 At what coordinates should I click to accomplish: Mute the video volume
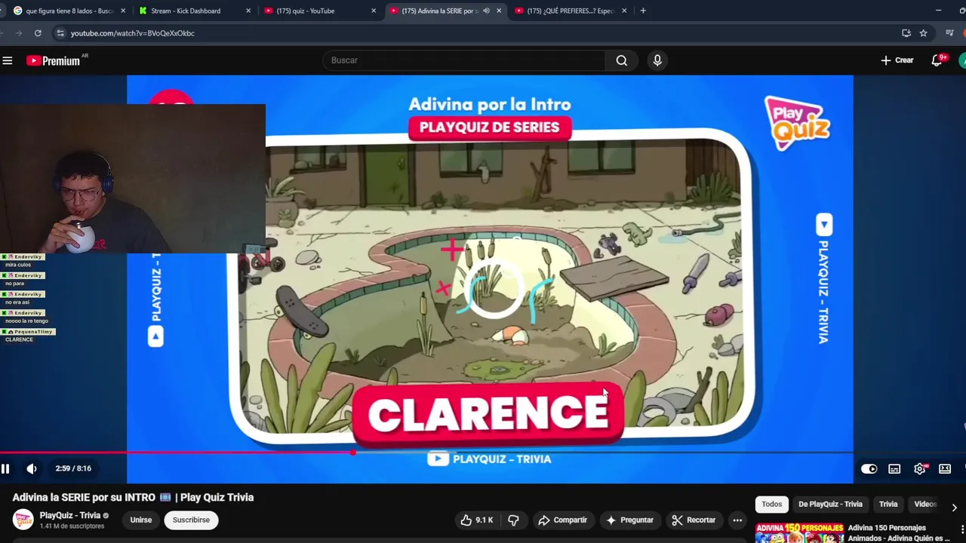(32, 468)
